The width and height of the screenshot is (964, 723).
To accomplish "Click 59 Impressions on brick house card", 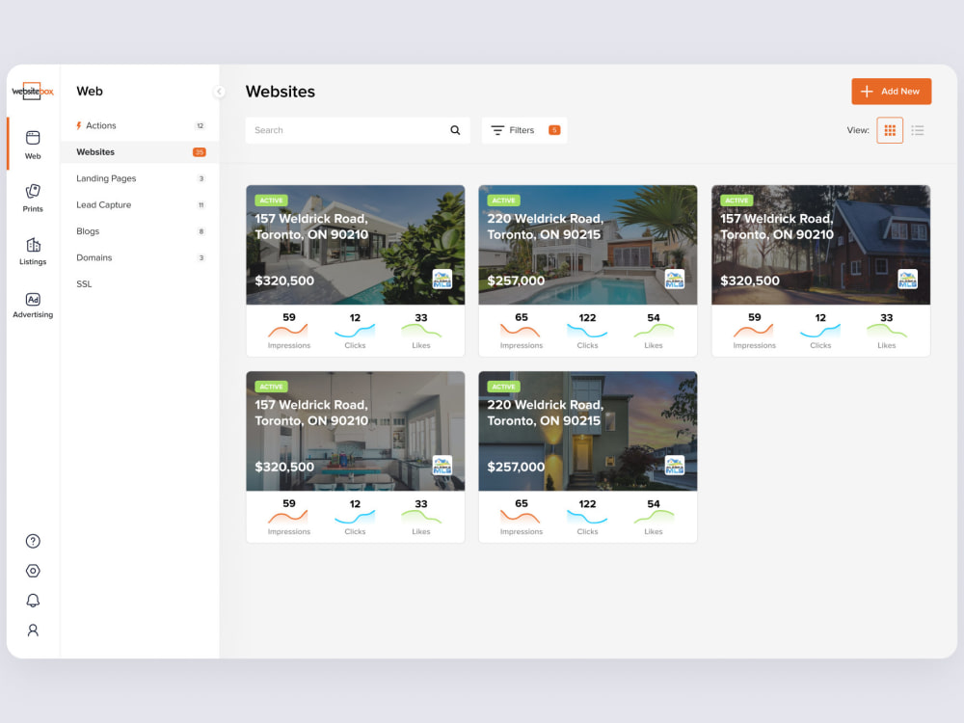I will (x=755, y=331).
